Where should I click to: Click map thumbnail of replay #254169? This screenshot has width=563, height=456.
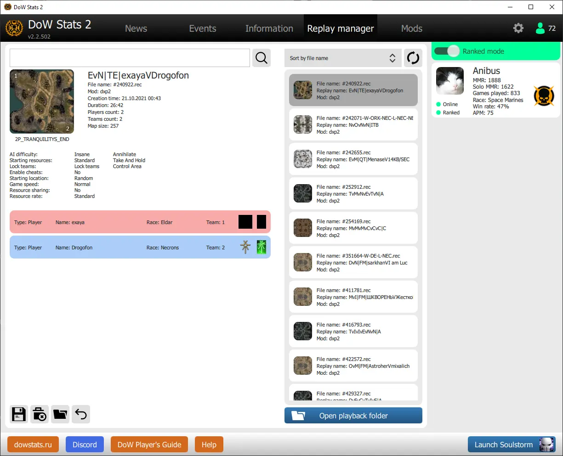point(303,228)
